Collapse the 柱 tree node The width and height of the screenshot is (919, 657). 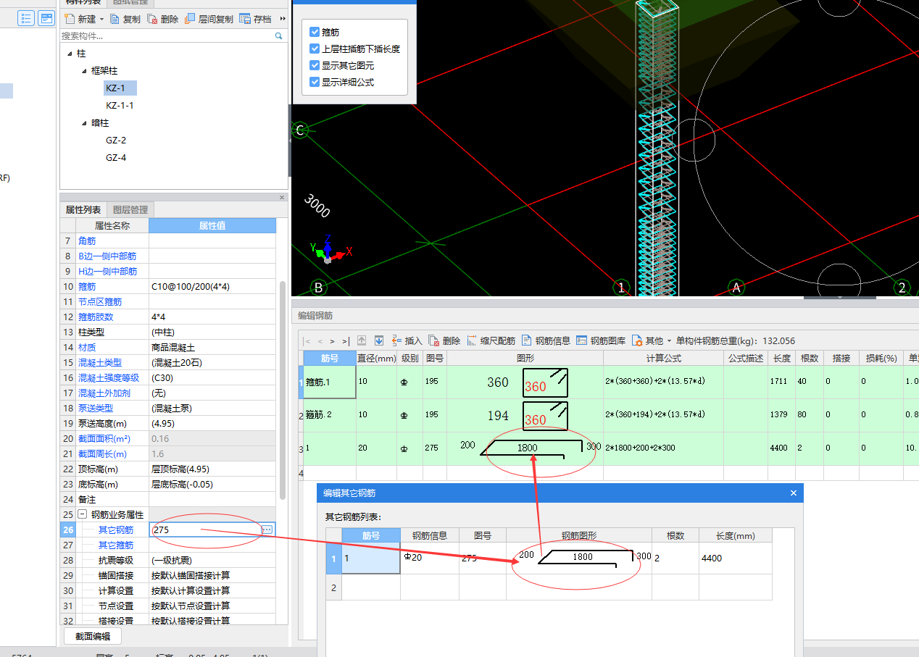[x=70, y=54]
